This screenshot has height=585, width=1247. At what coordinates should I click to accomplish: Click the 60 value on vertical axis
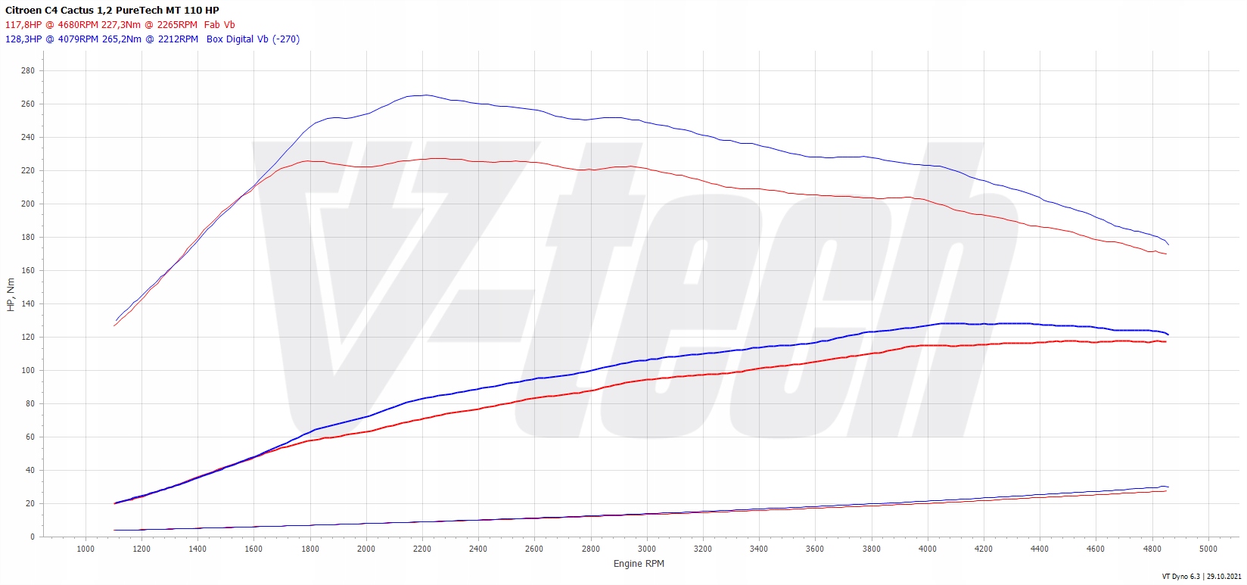[x=30, y=437]
